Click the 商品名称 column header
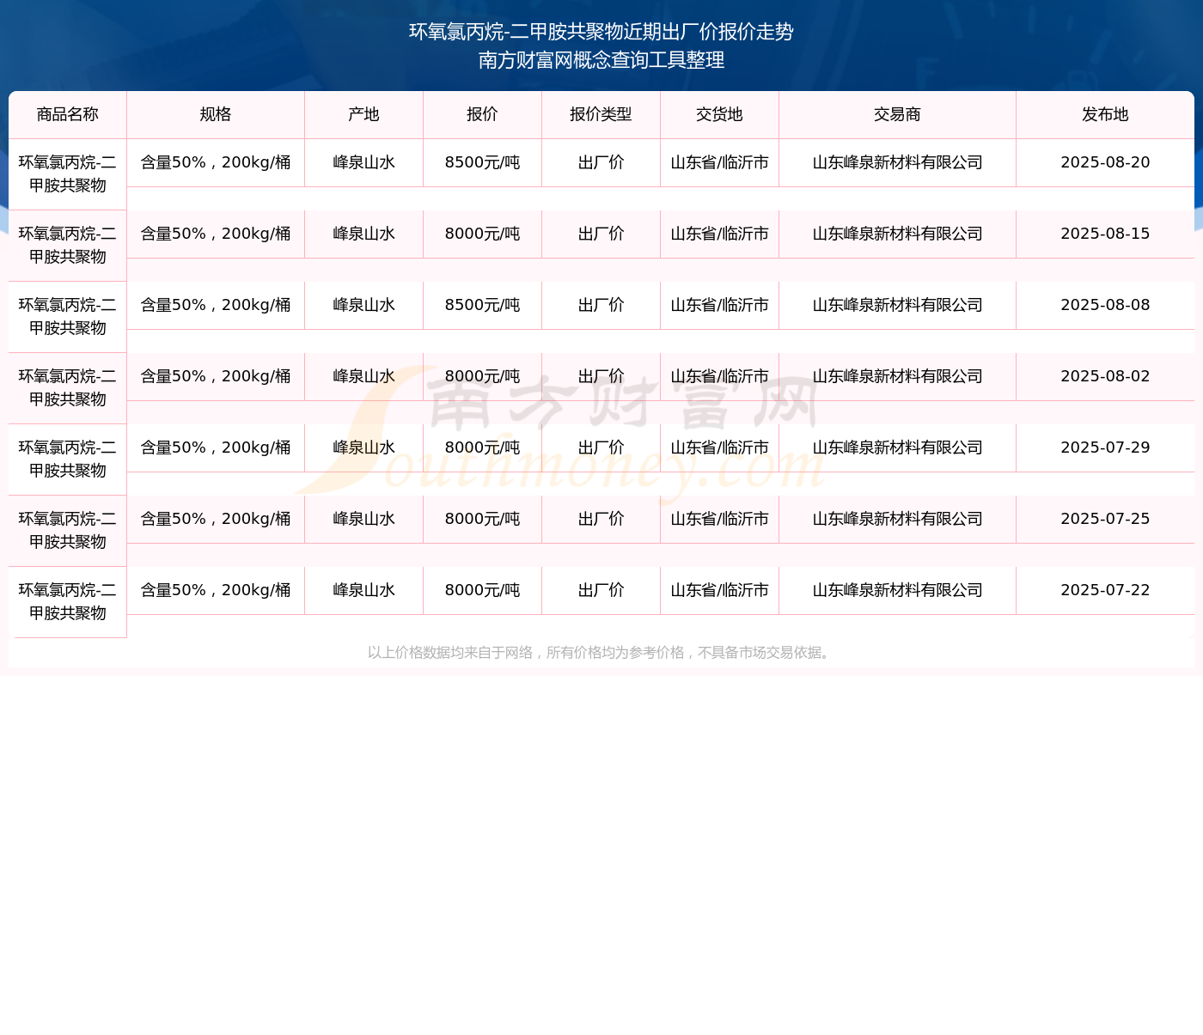Image resolution: width=1203 pixels, height=1035 pixels. pos(68,115)
